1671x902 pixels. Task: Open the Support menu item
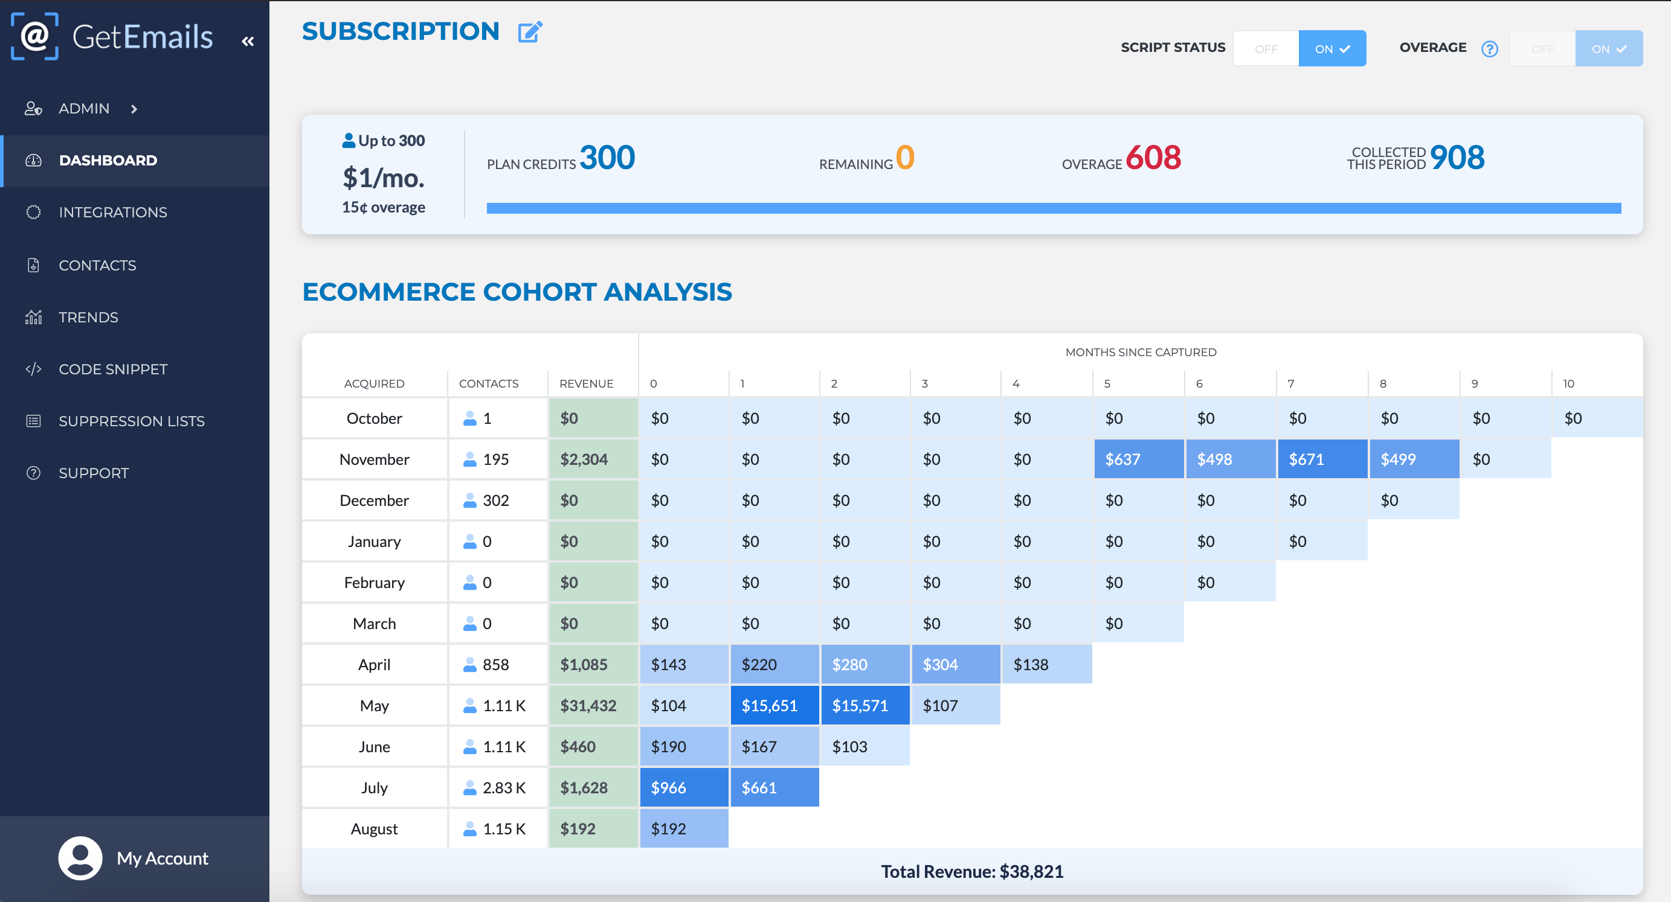[94, 473]
